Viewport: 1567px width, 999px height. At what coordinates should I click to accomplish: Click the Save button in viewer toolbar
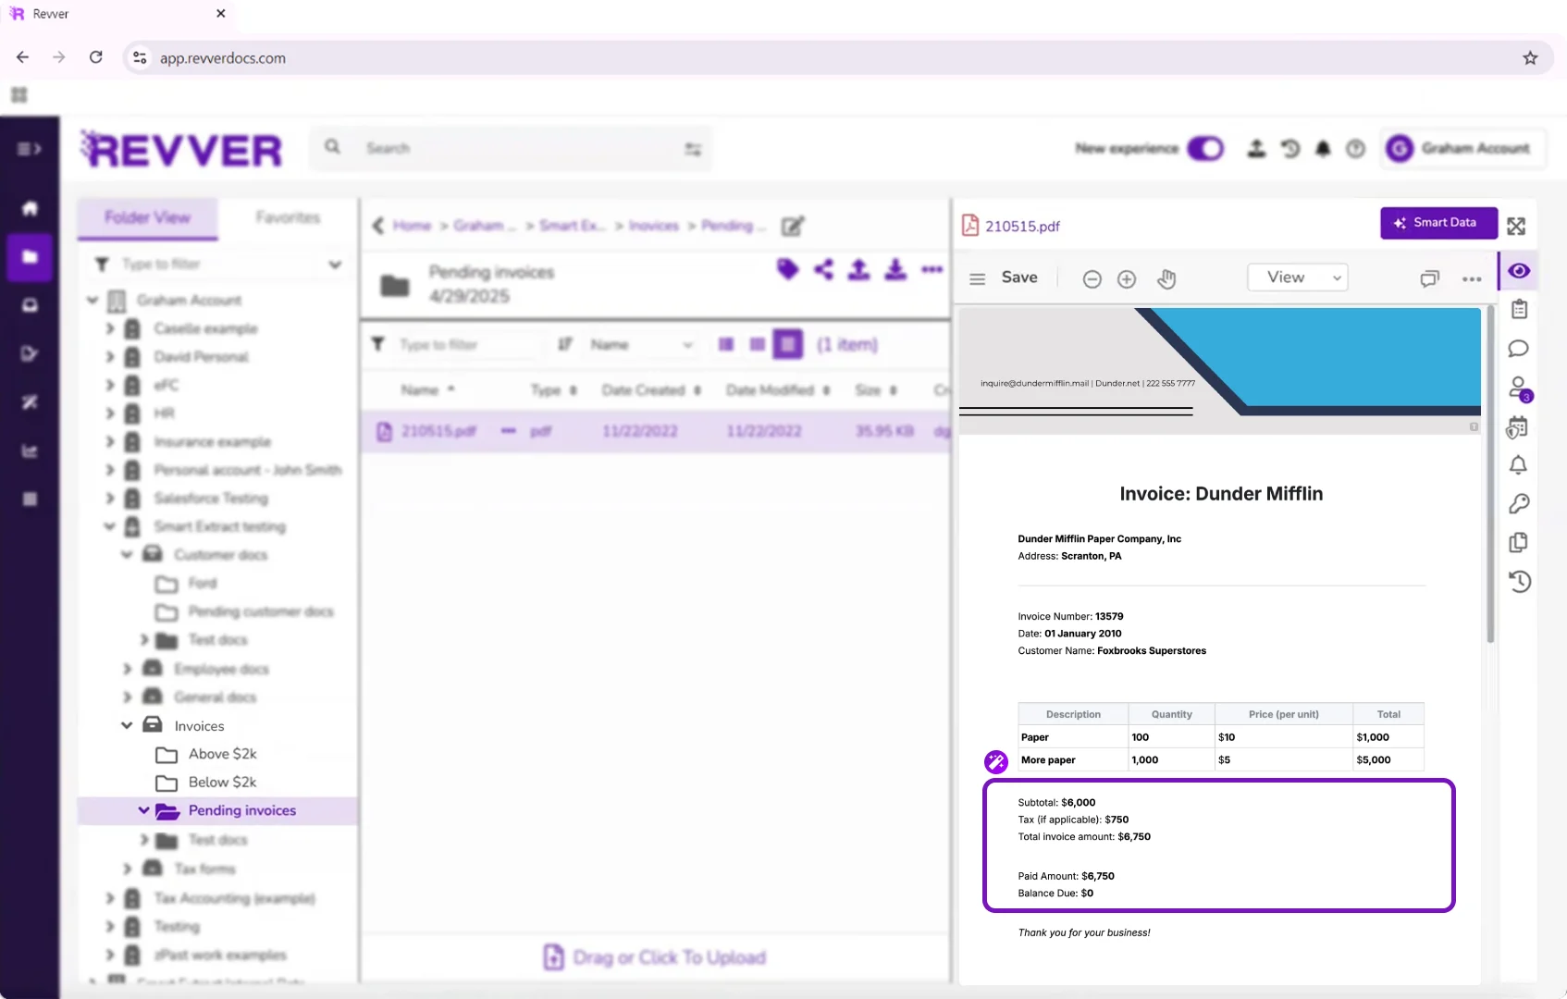coord(1019,277)
